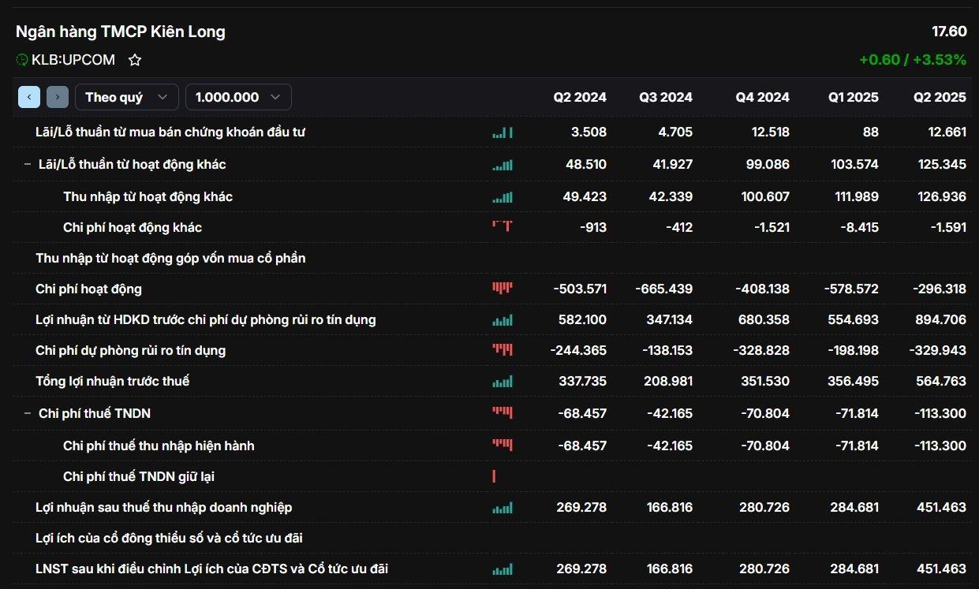Open mini chart for Chi phí hoạt động
This screenshot has width=979, height=589.
(503, 289)
